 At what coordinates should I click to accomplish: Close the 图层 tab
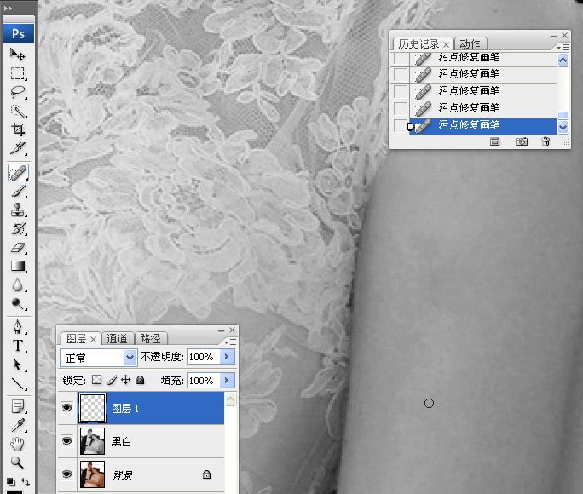click(x=93, y=339)
